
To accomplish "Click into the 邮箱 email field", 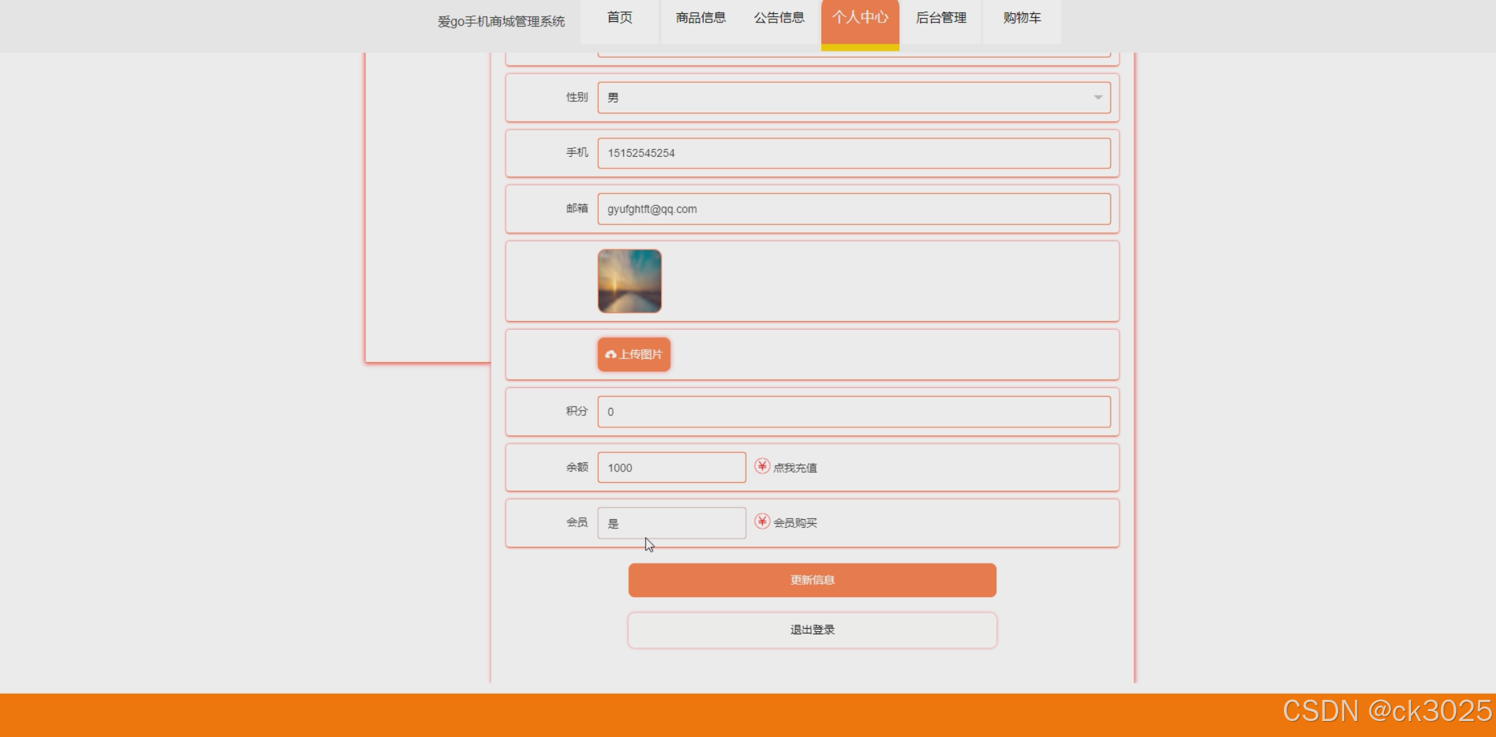I will tap(853, 209).
